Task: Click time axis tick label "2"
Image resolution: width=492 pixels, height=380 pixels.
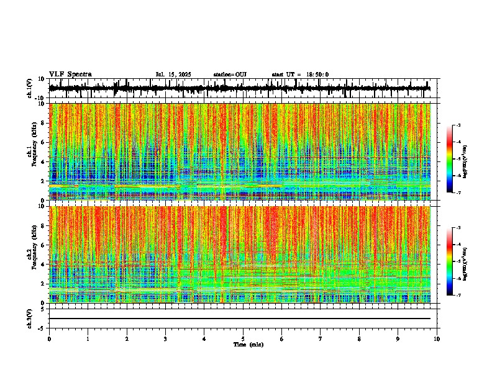Action: tap(127, 339)
